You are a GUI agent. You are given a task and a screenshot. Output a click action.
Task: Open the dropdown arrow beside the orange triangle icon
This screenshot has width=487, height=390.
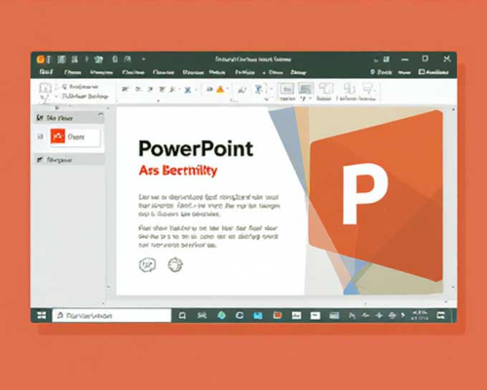tap(228, 89)
